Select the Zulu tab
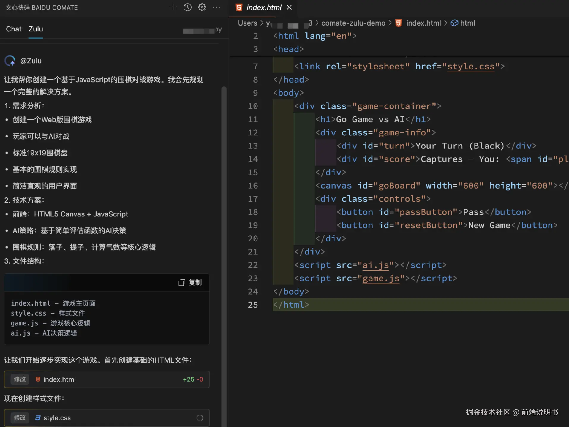This screenshot has width=569, height=427. coord(36,29)
